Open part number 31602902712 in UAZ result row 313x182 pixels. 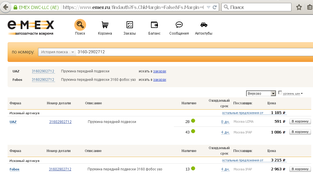click(60, 122)
